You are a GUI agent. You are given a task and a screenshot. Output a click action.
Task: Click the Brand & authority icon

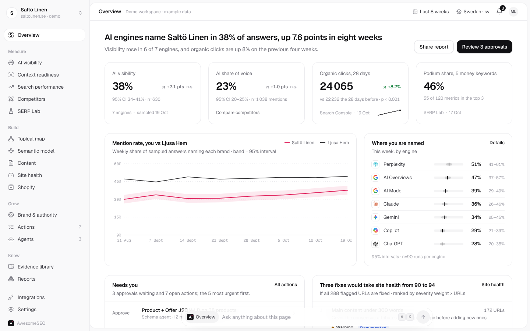click(x=11, y=215)
